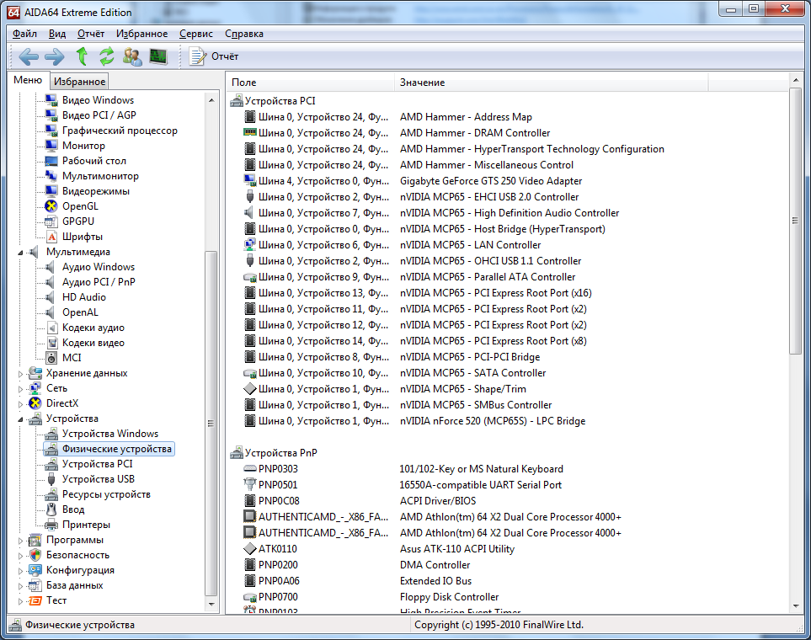Click the Back navigation arrow

[x=29, y=56]
